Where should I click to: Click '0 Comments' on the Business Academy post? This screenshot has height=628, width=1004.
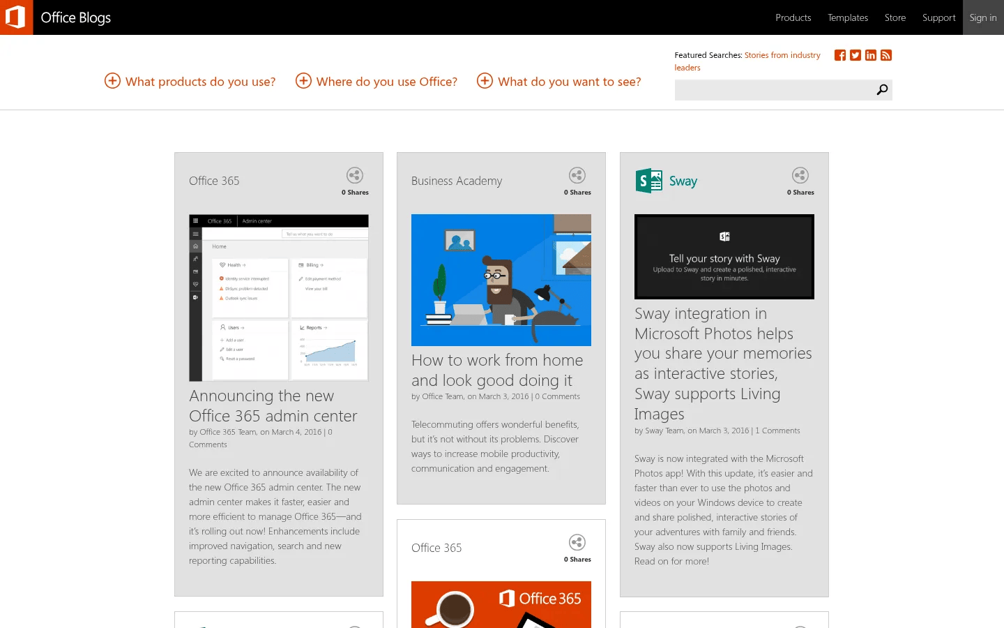[x=558, y=396]
